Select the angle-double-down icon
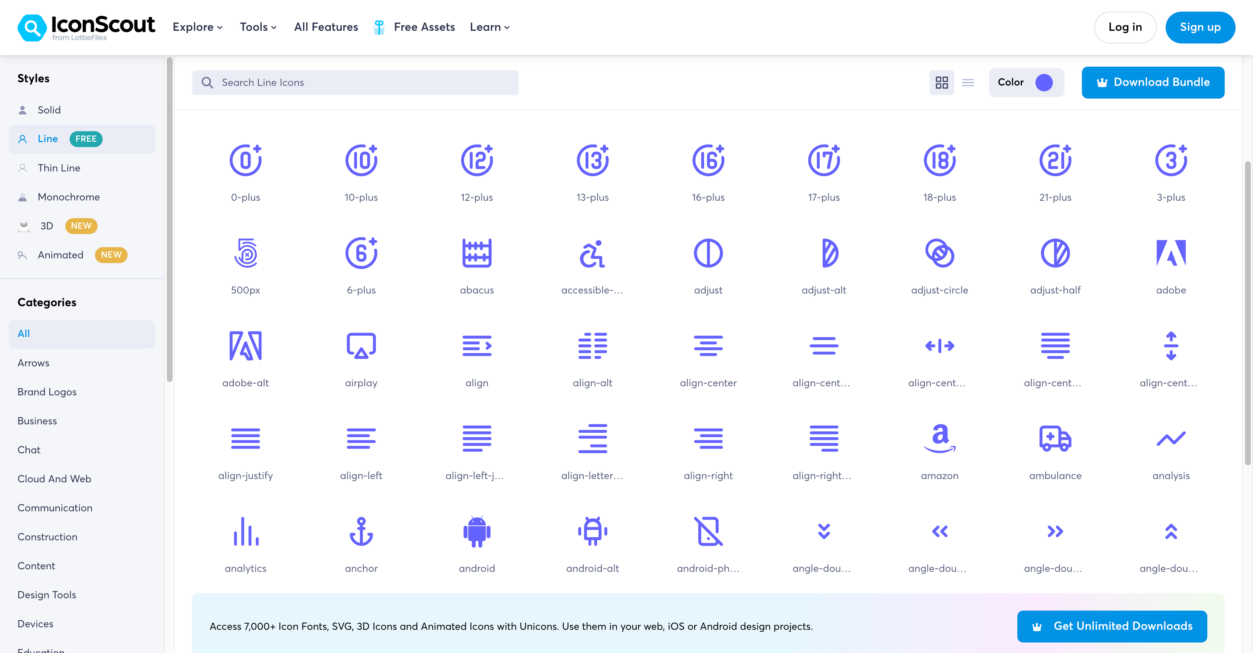The height and width of the screenshot is (653, 1253). [x=823, y=532]
